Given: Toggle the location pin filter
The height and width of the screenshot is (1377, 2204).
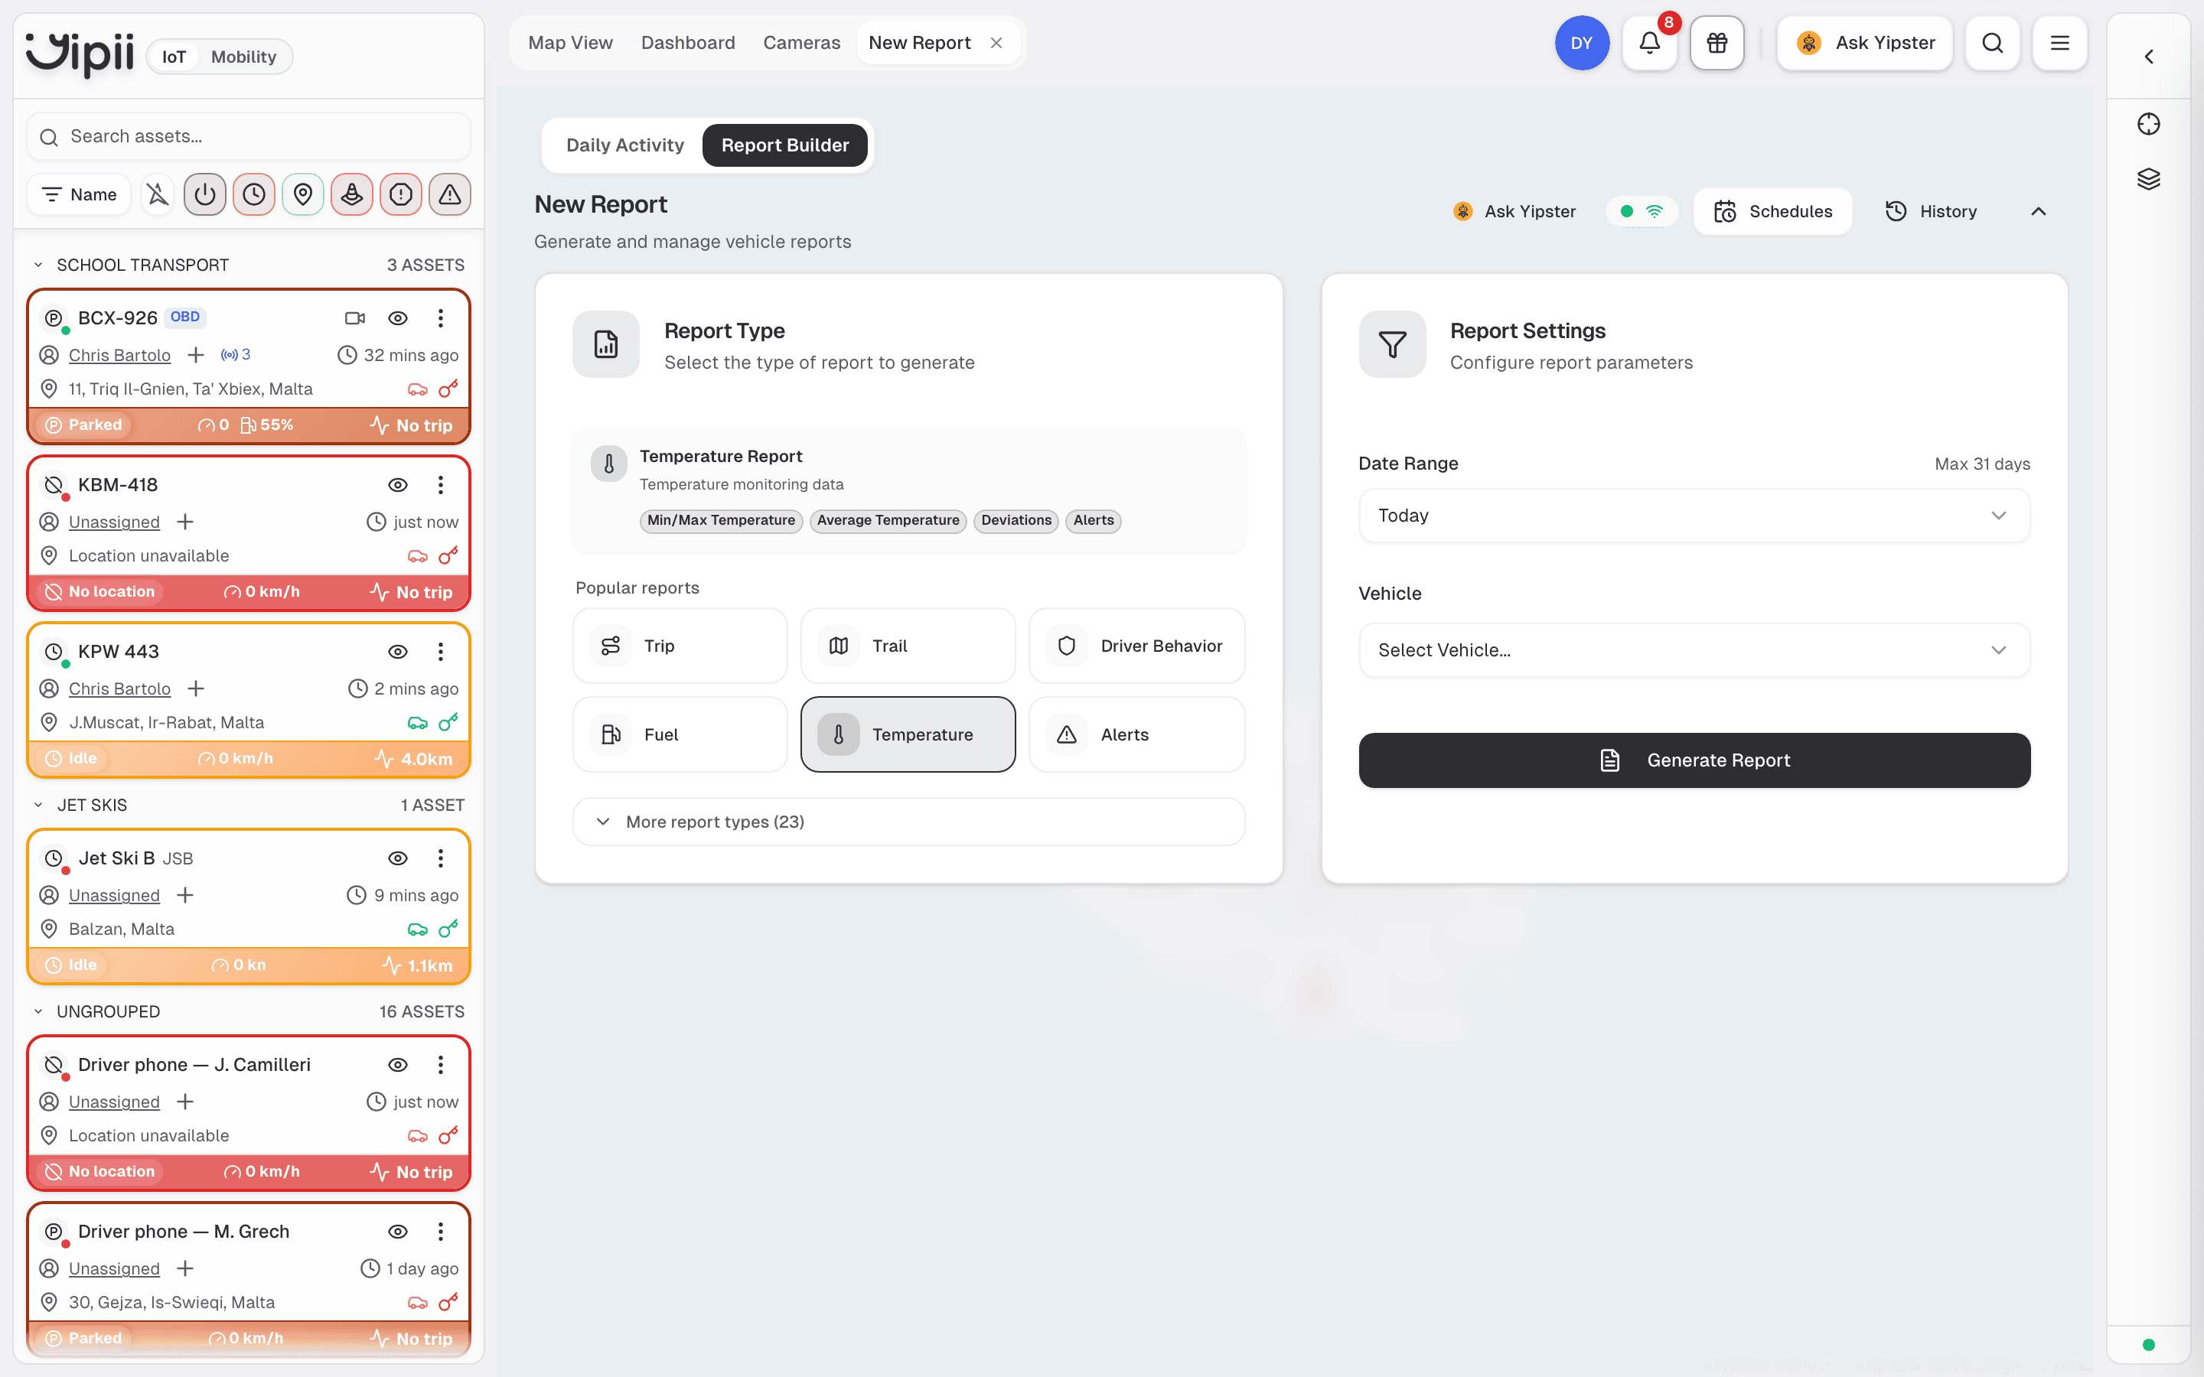Looking at the screenshot, I should (303, 194).
